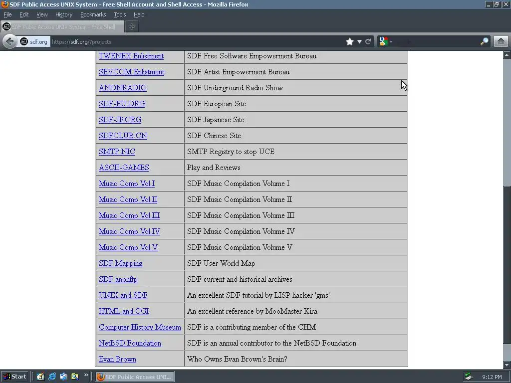Open the Windows Start button
Viewport: 511px width, 383px height.
[x=14, y=377]
